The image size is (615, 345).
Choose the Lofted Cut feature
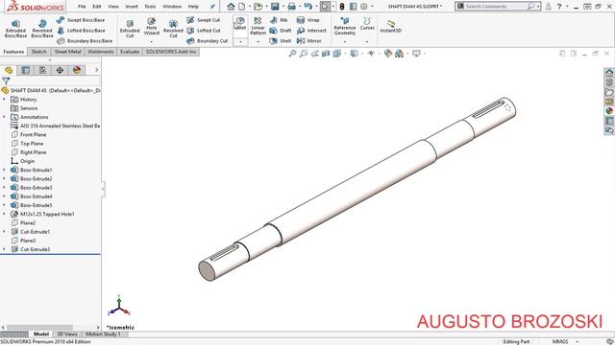pos(203,31)
